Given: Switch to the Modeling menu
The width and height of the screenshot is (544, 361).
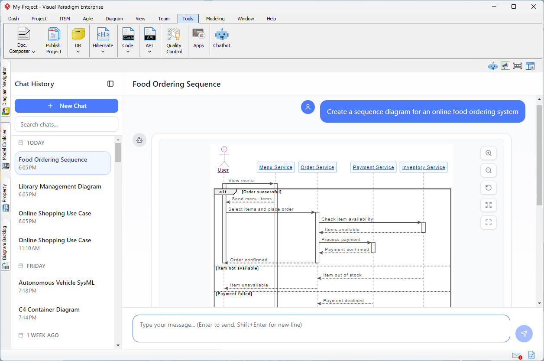Looking at the screenshot, I should 215,19.
